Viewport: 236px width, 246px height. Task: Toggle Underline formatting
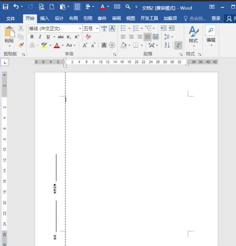[x=48, y=37]
